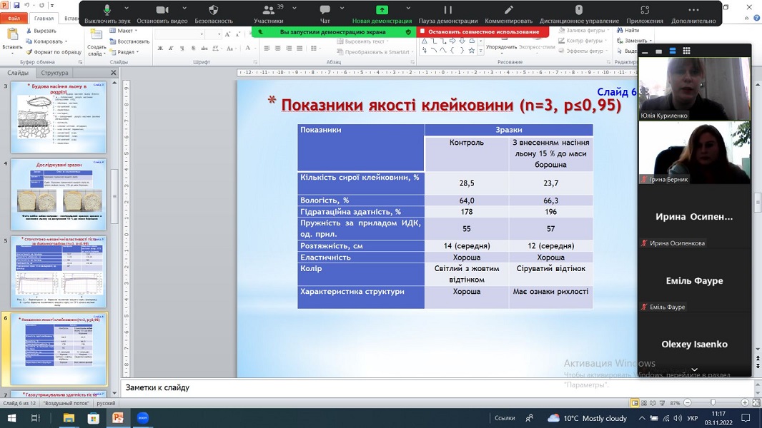
Task: Mute the microphone in Zoom toolbar
Action: [107, 14]
